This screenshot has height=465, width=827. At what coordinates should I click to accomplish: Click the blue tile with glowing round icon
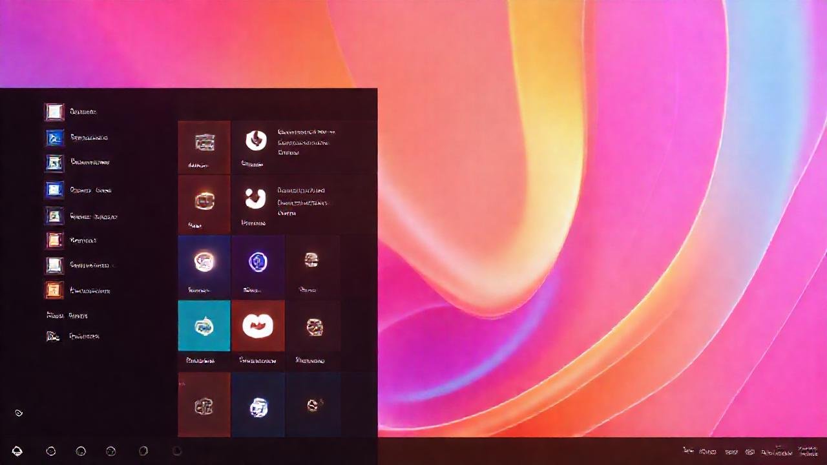tap(204, 262)
